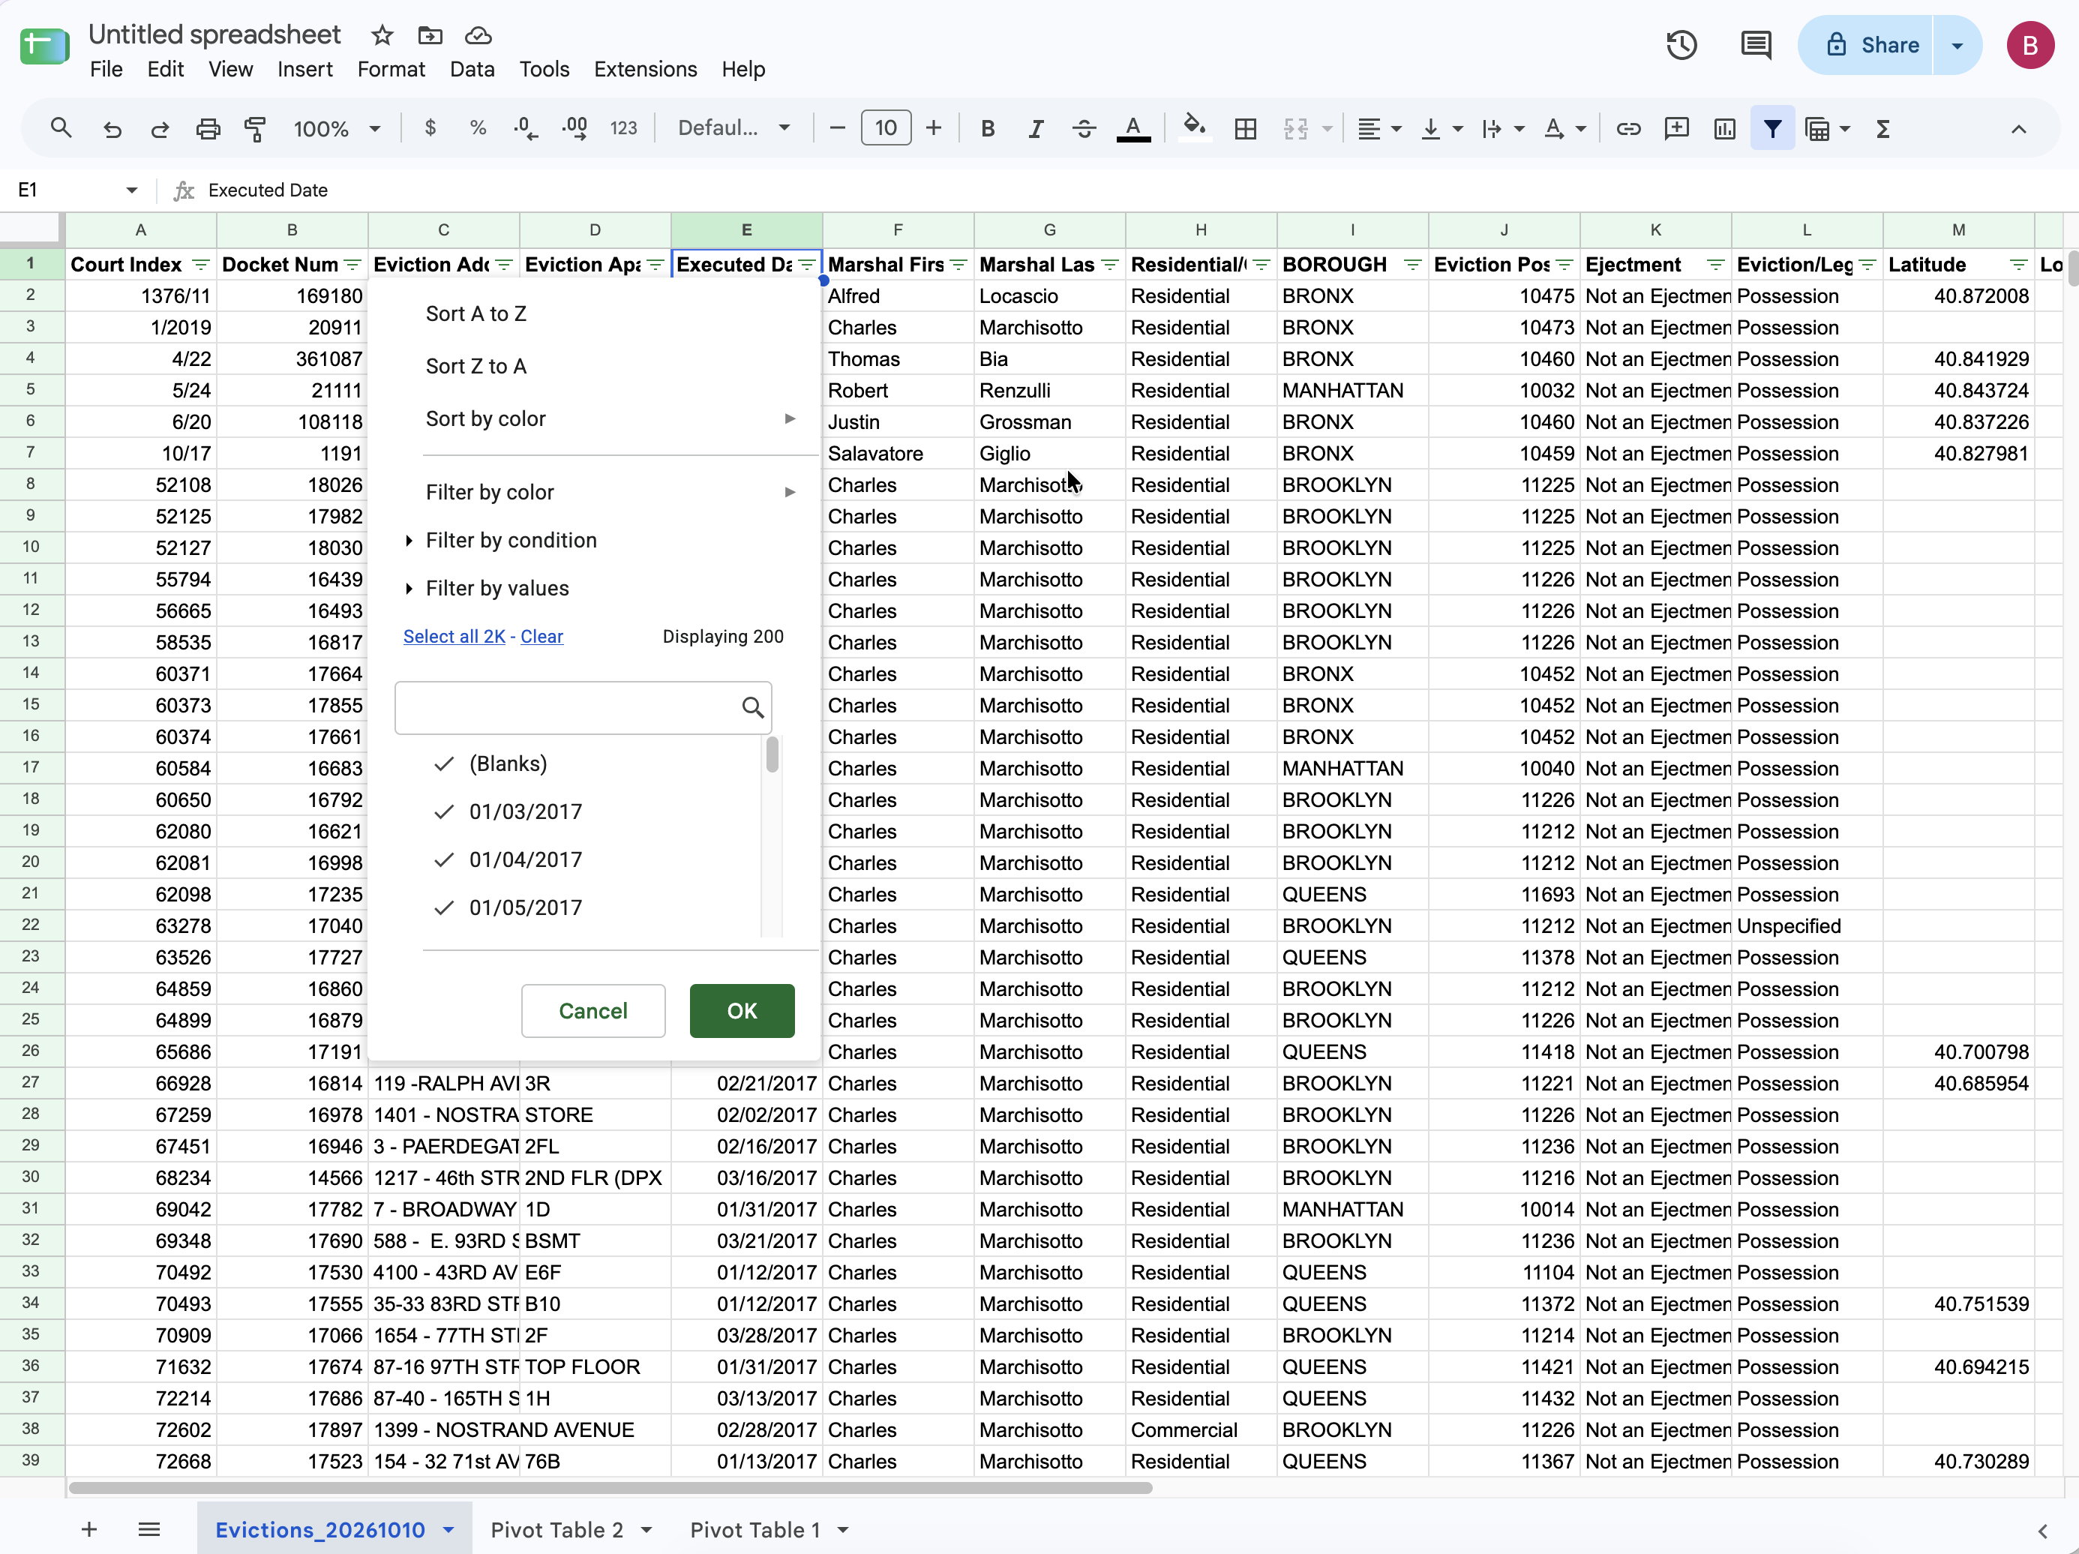Toggle bold formatting
The width and height of the screenshot is (2079, 1554).
[x=988, y=129]
